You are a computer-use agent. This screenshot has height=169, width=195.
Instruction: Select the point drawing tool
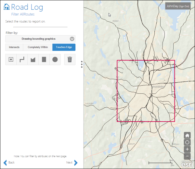(x=11, y=60)
